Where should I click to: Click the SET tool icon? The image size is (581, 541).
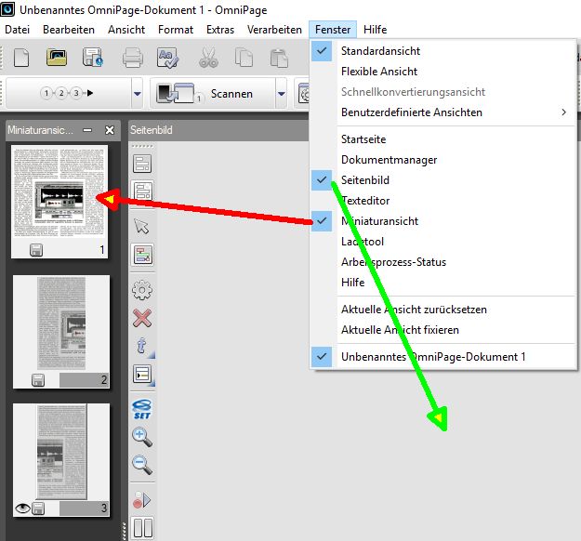pos(142,409)
